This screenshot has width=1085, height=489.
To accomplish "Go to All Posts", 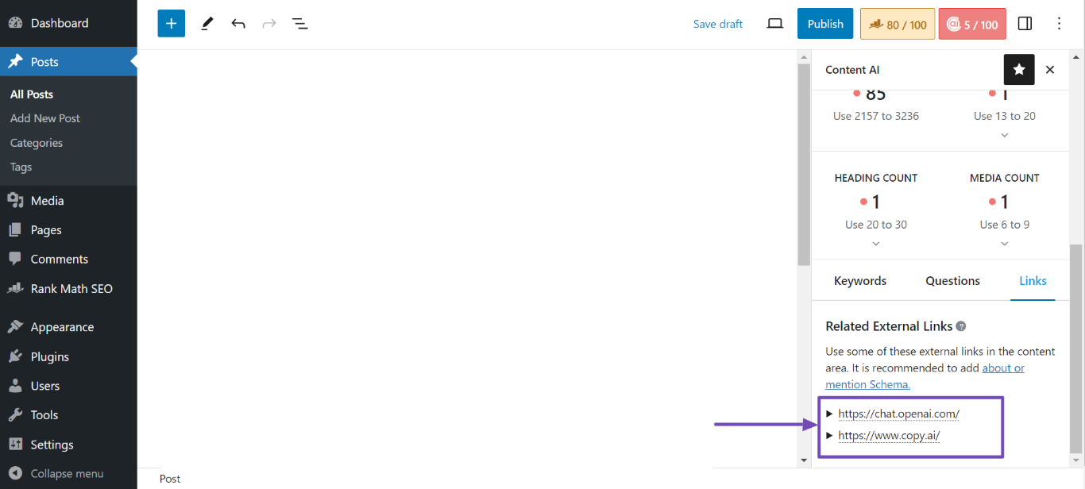I will pyautogui.click(x=32, y=94).
